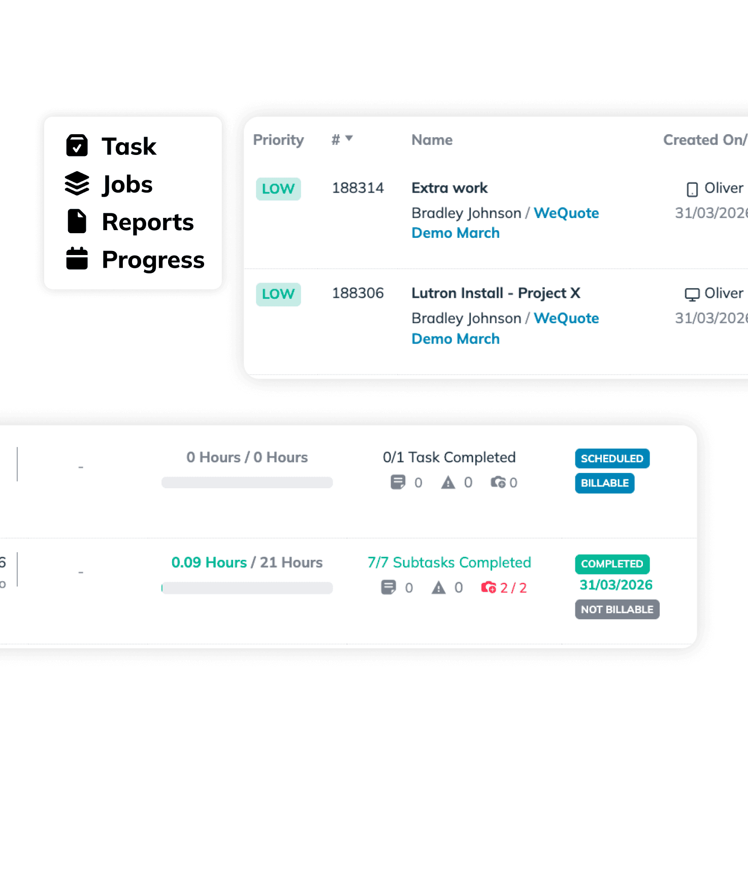Click warning triangle icon in 0/1 Task row
748x881 pixels.
click(448, 482)
